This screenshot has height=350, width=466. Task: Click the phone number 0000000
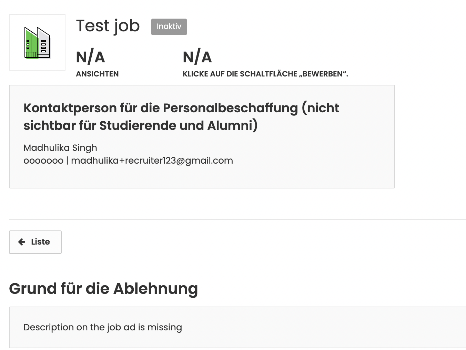point(43,161)
